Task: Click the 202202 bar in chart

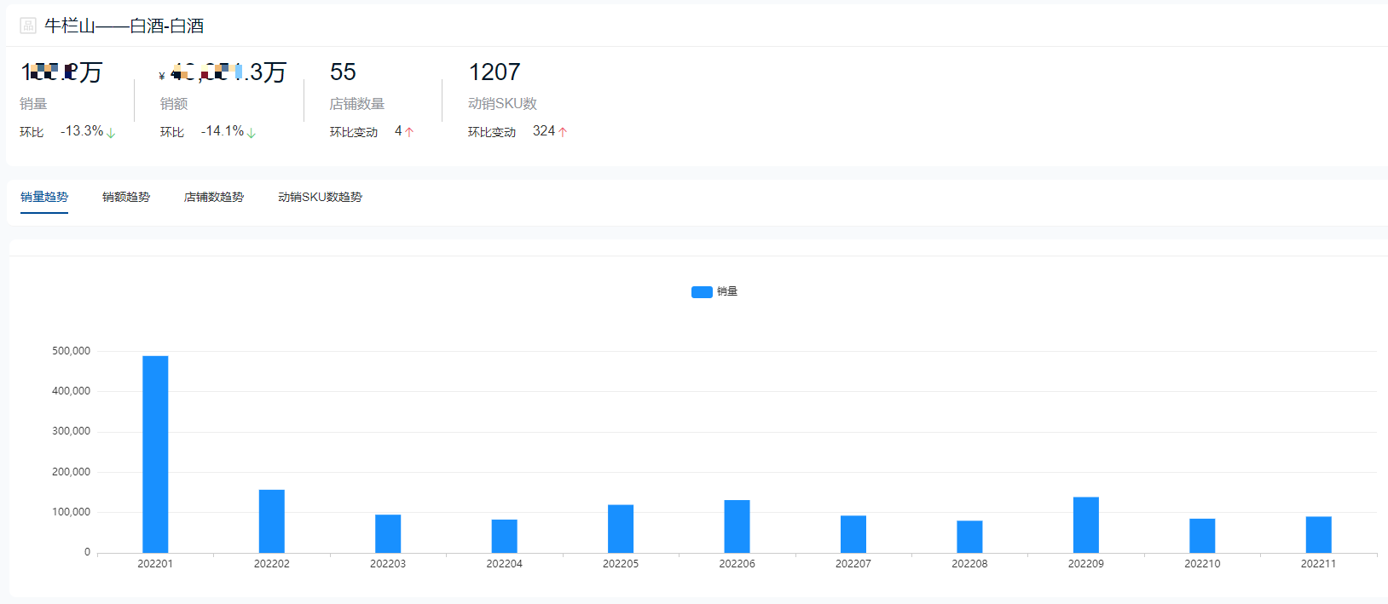Action: coord(272,521)
